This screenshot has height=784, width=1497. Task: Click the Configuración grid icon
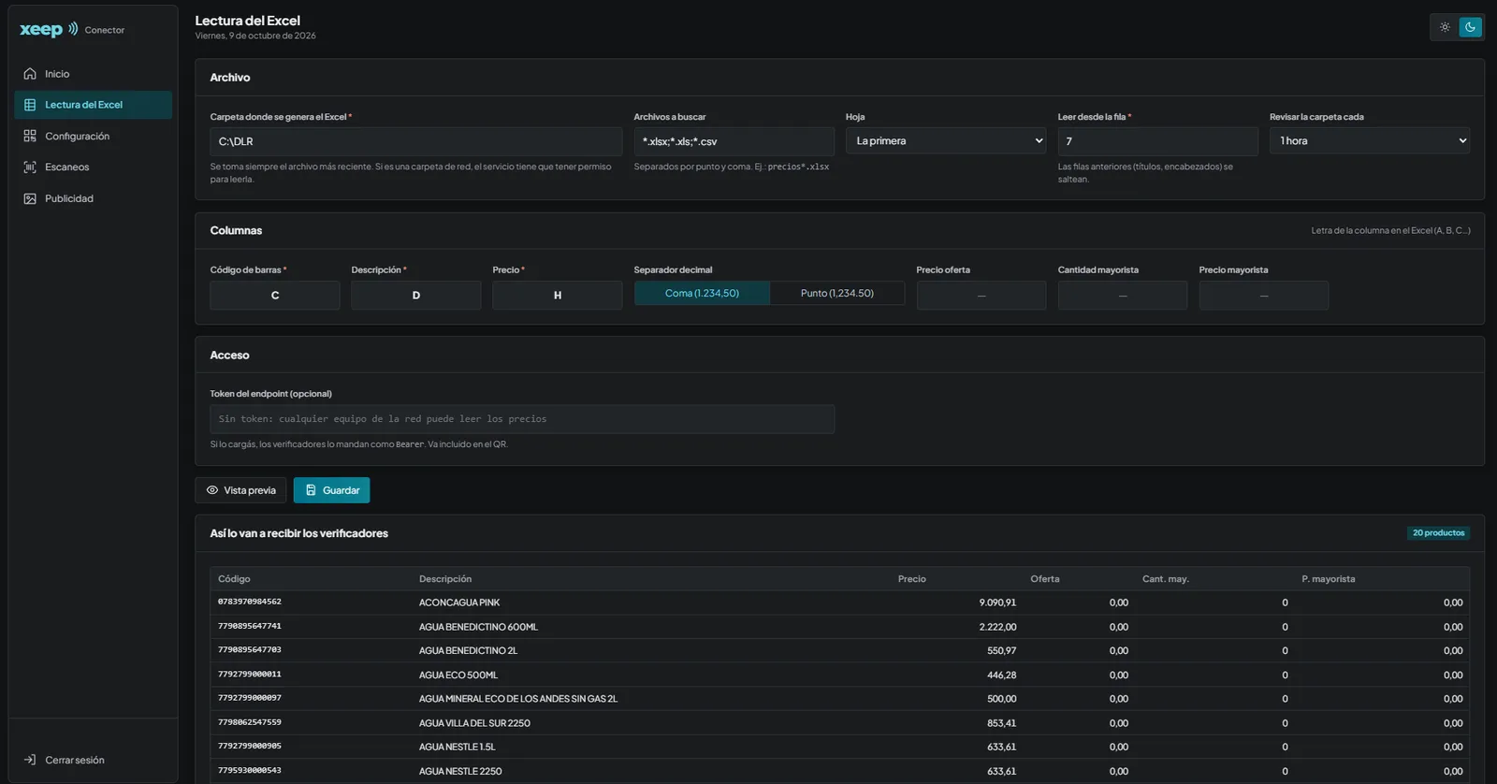(x=30, y=137)
